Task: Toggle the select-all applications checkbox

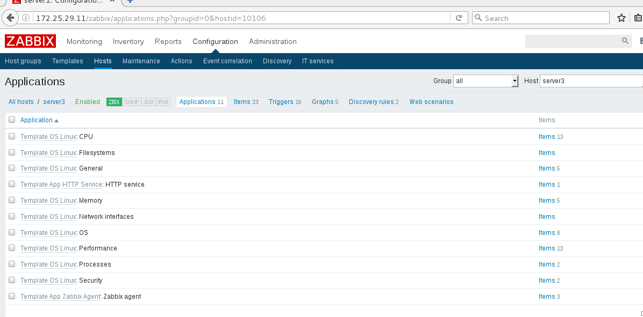Action: (x=12, y=120)
